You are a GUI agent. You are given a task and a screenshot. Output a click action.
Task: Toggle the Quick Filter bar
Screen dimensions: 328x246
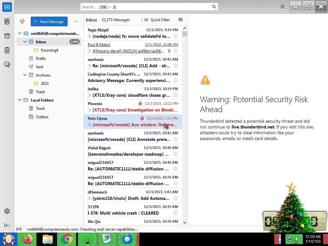pyautogui.click(x=157, y=20)
